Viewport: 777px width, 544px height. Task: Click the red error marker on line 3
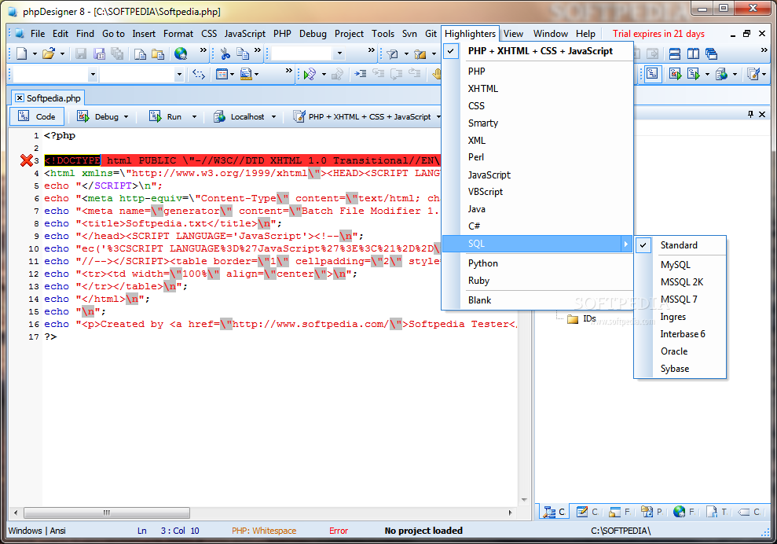pos(26,160)
